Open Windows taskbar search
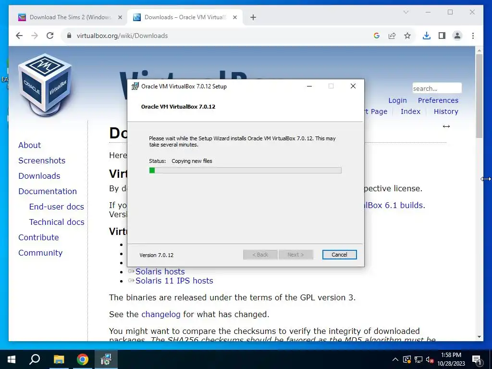This screenshot has width=492, height=369. pyautogui.click(x=35, y=359)
